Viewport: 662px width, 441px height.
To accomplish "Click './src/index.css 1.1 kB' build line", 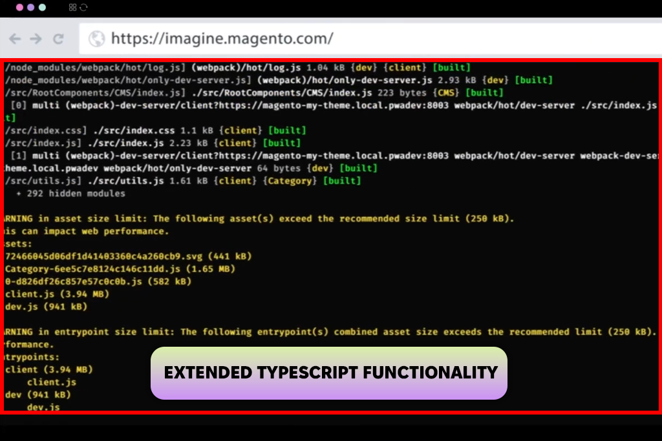I will (x=155, y=130).
